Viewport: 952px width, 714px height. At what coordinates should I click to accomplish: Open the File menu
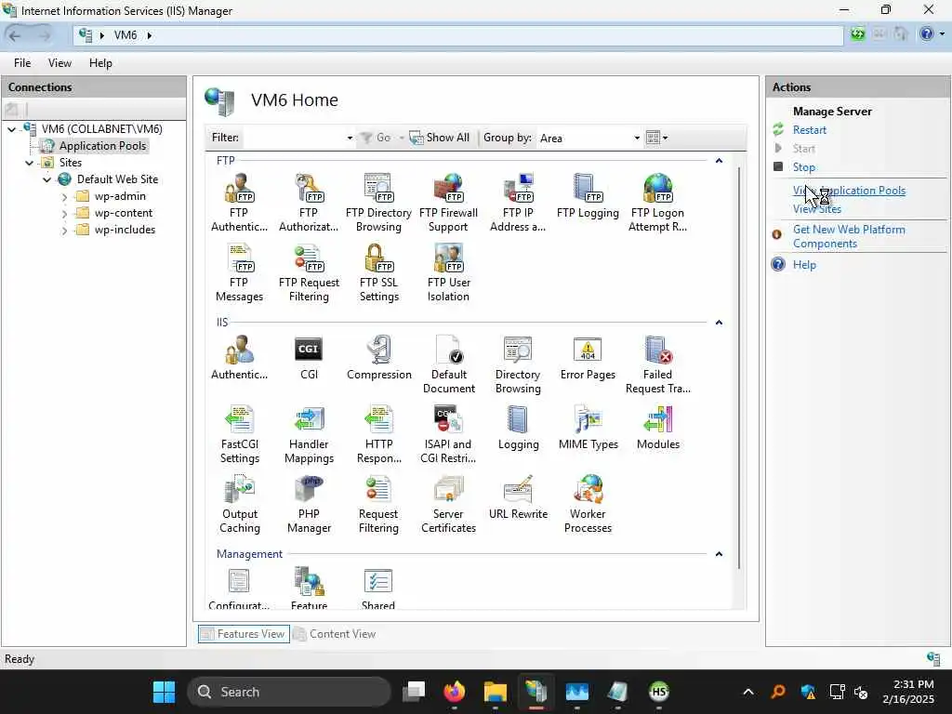tap(22, 63)
